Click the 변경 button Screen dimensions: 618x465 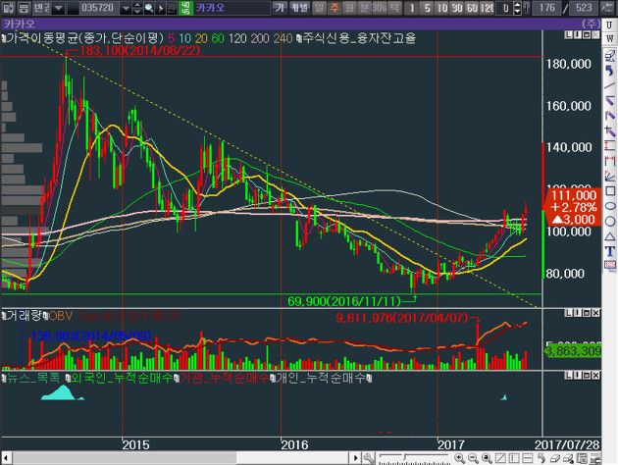[x=41, y=8]
